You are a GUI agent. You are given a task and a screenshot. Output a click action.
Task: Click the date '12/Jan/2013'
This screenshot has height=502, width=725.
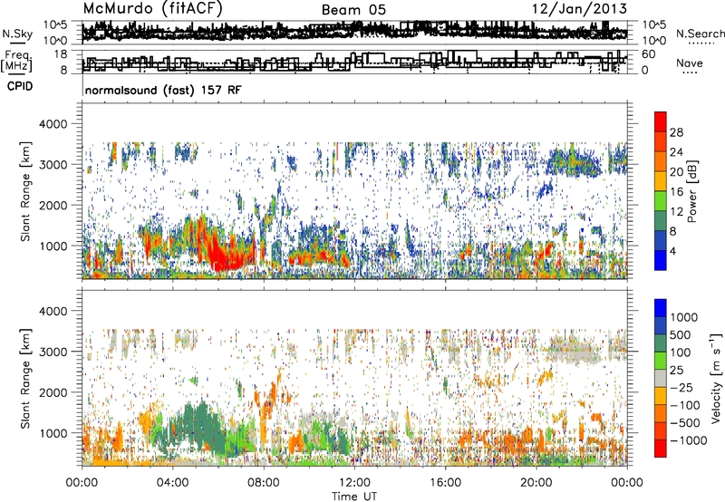pyautogui.click(x=580, y=8)
